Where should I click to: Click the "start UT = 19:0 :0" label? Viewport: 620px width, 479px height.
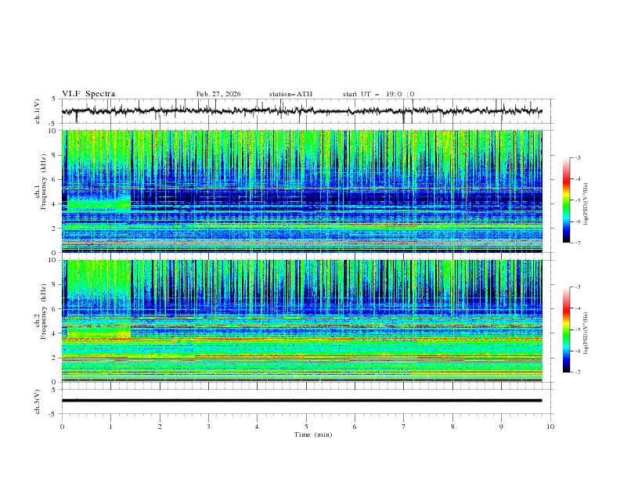(x=378, y=94)
